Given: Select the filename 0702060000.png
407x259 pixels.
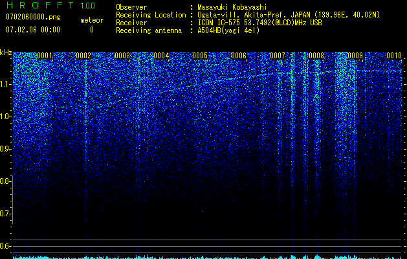Looking at the screenshot, I should point(33,17).
